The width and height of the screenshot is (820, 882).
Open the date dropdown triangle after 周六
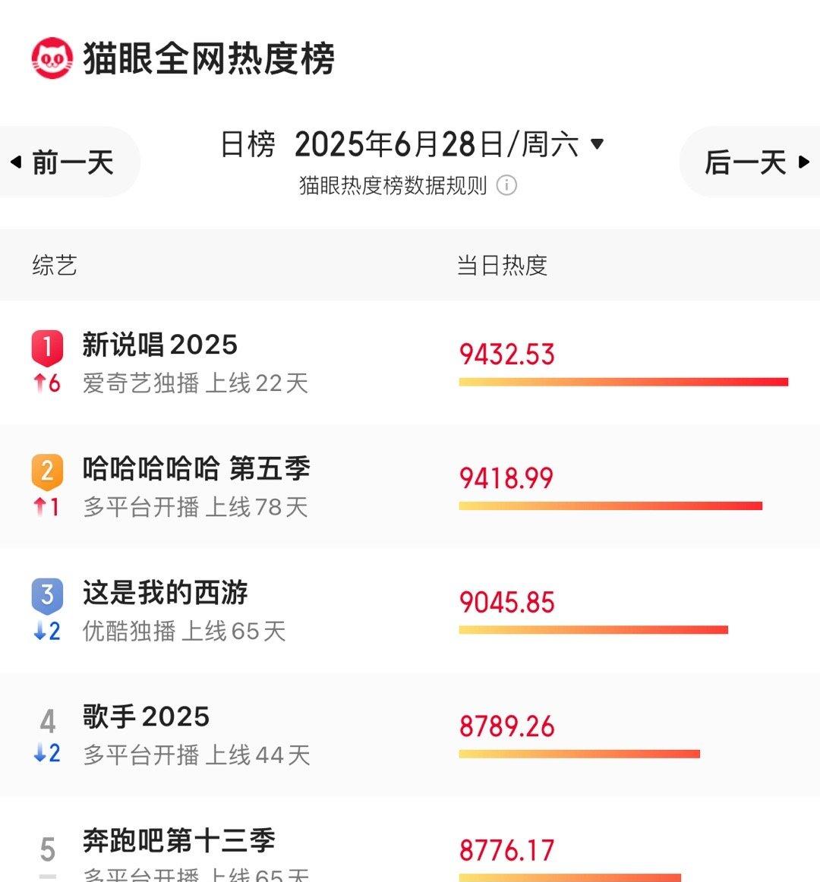point(597,144)
